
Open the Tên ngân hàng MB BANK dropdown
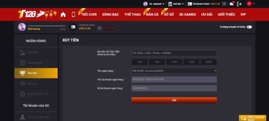click(x=174, y=71)
